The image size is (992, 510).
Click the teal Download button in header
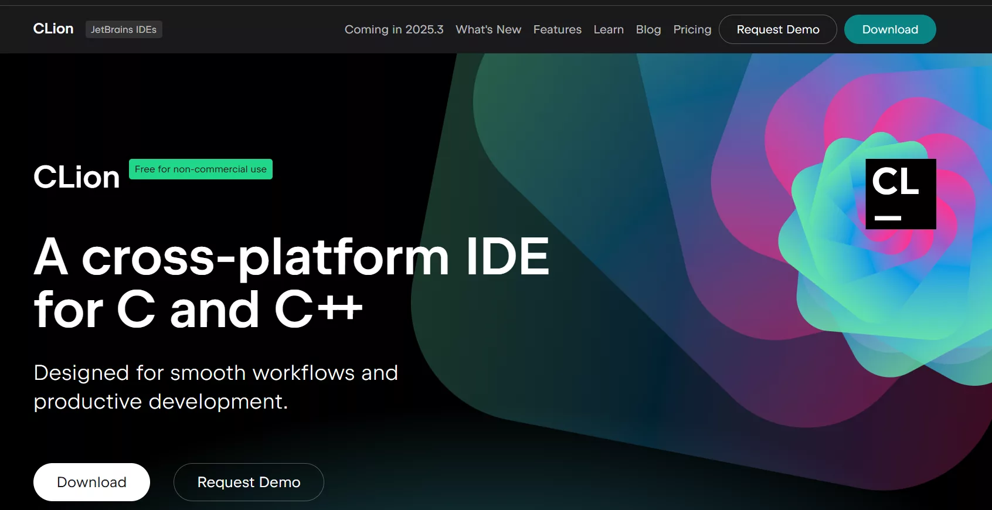click(x=889, y=29)
